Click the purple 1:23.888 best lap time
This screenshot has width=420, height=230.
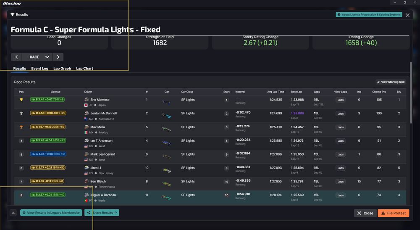tap(297, 113)
